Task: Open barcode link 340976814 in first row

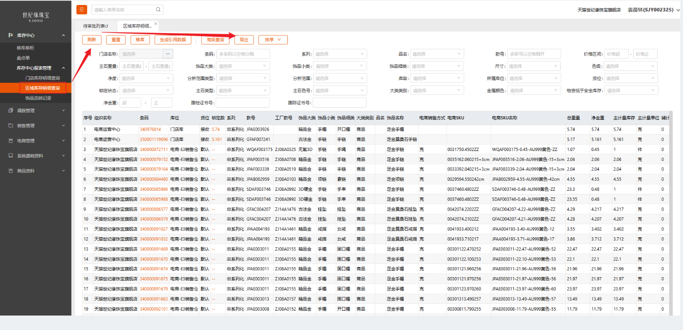Action: click(150, 129)
